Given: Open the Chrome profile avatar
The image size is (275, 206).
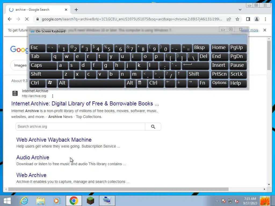Looking at the screenshot, I should coord(256,19).
